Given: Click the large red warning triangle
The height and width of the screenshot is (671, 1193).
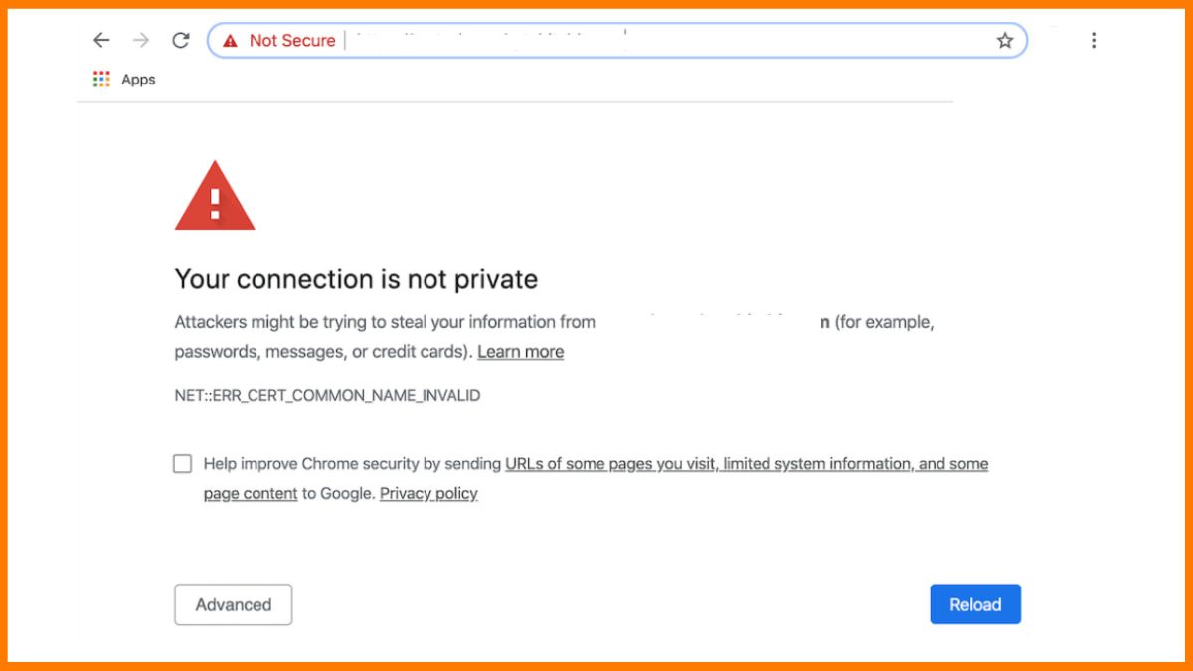Looking at the screenshot, I should pyautogui.click(x=215, y=197).
